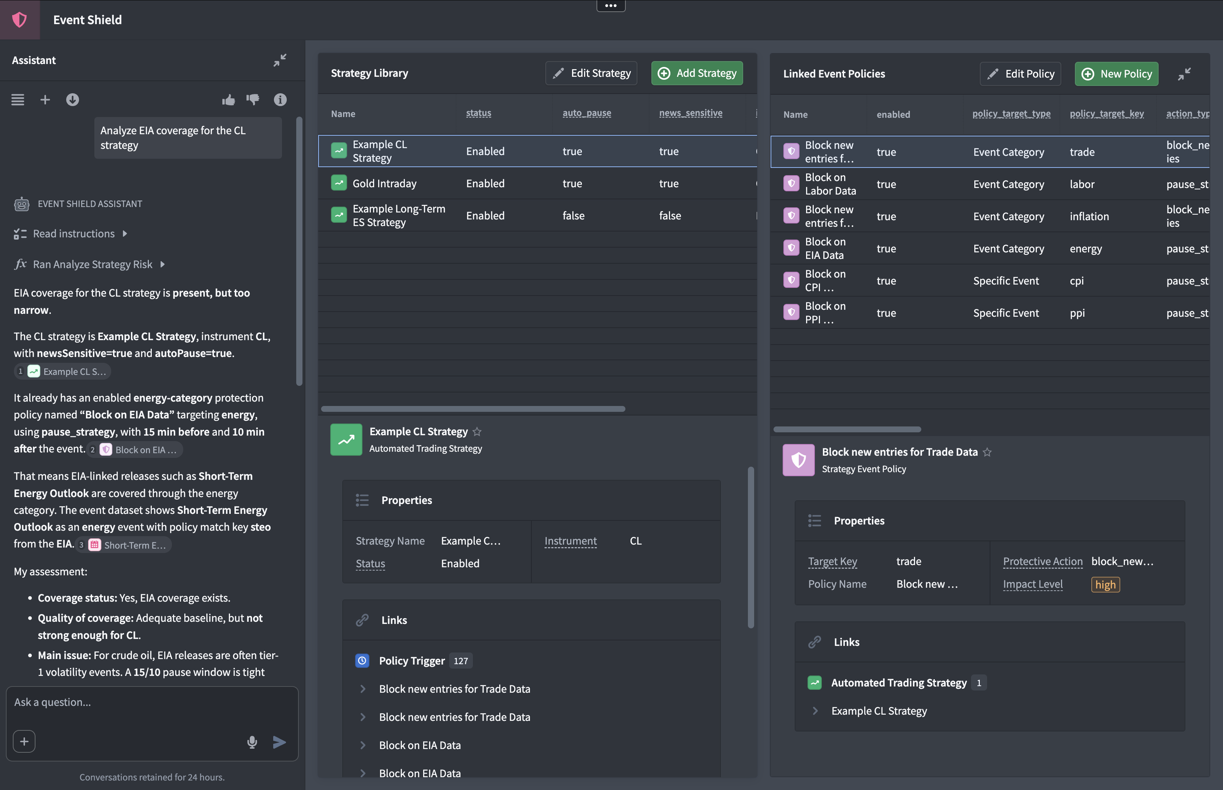Click the inflation target key cell
This screenshot has width=1223, height=790.
[1089, 217]
